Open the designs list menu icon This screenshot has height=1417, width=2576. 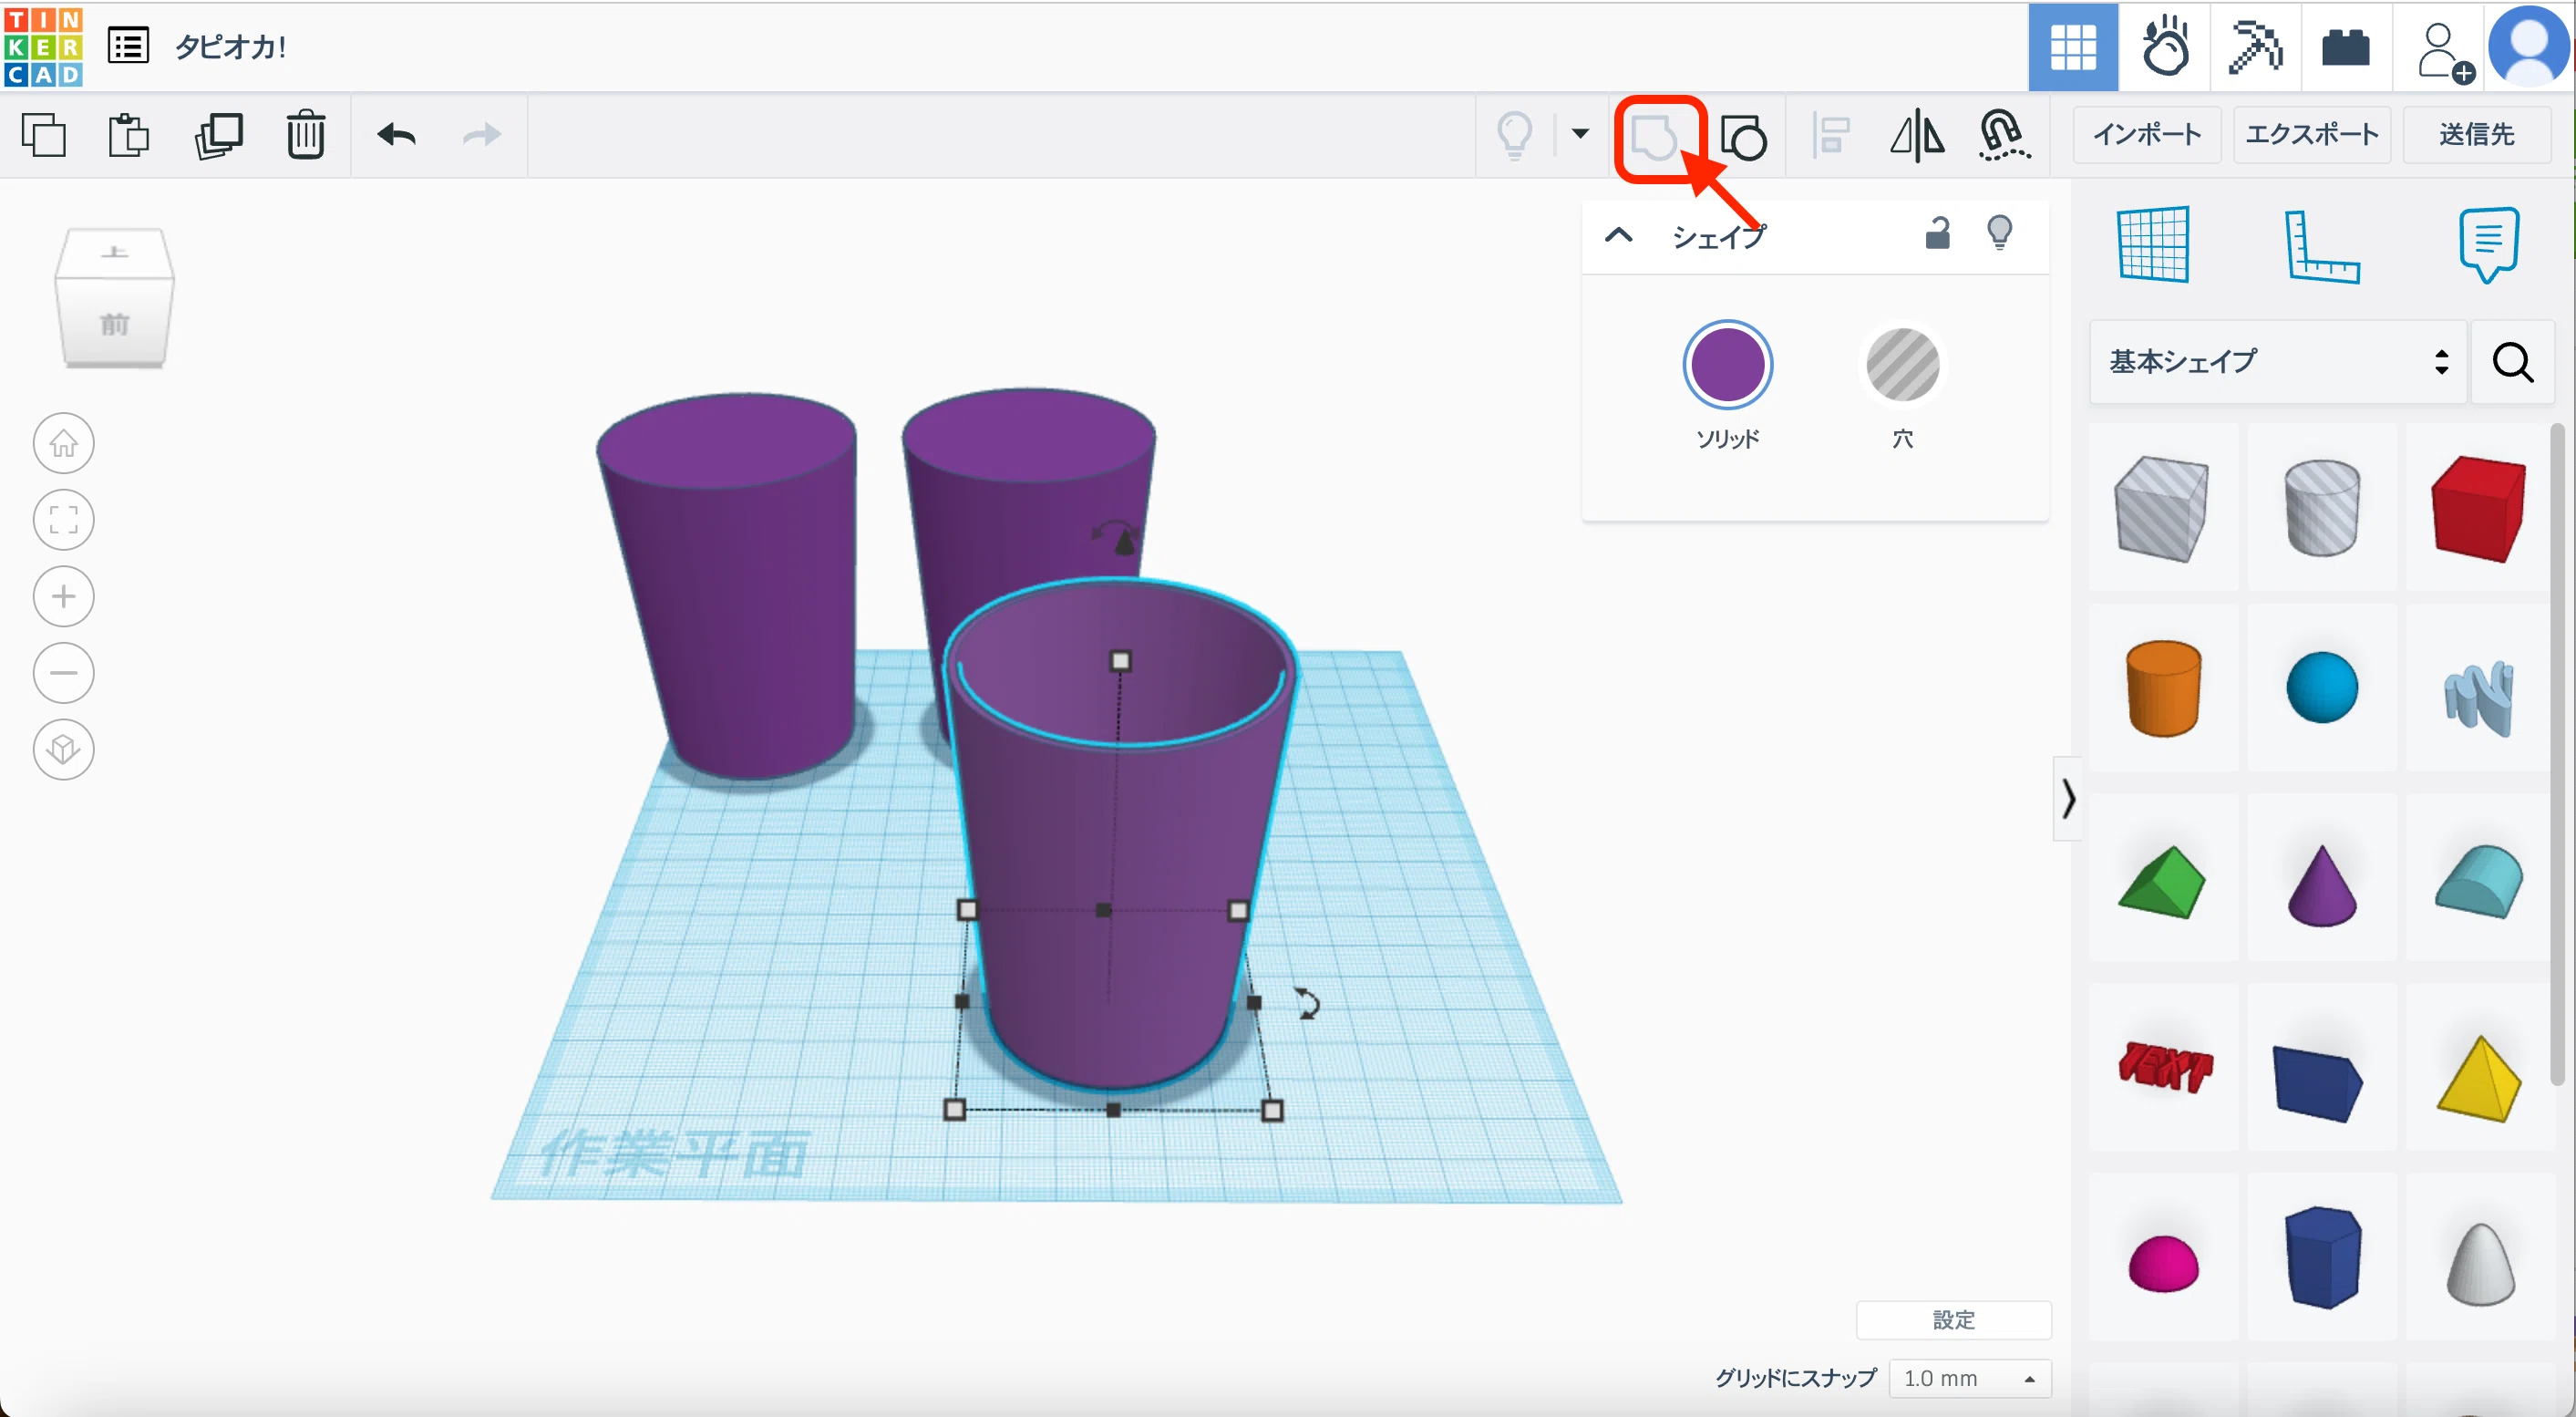(x=128, y=46)
